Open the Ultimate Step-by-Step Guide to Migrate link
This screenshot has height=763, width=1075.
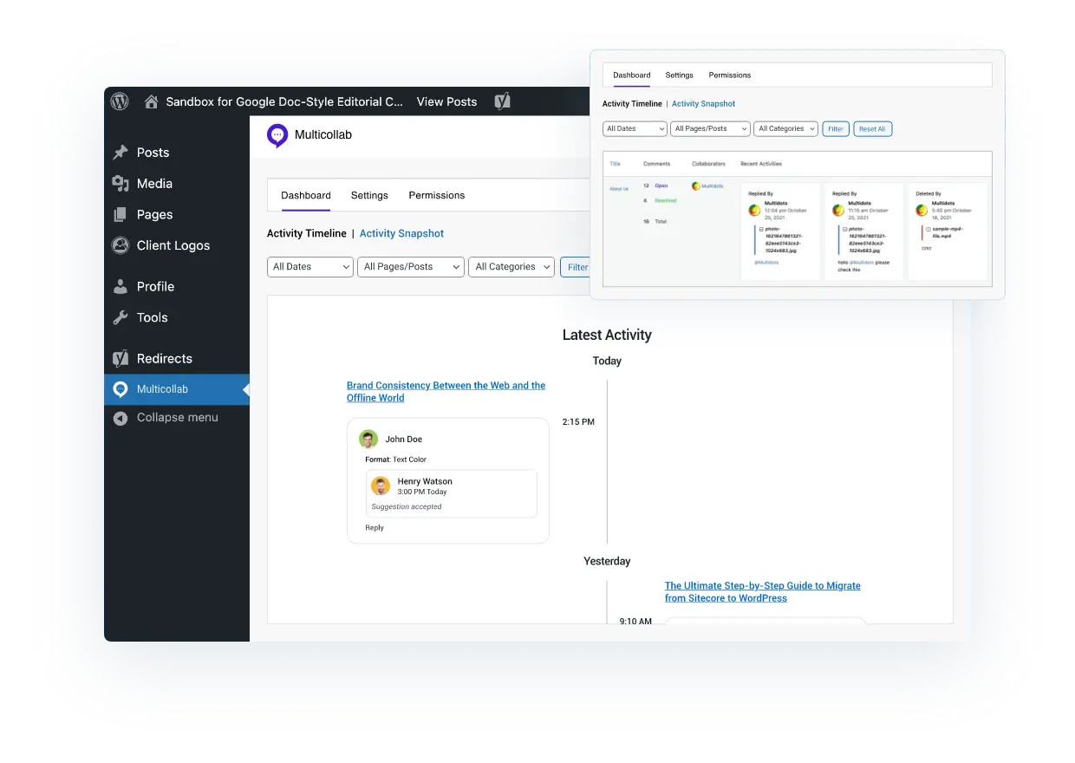tap(763, 592)
